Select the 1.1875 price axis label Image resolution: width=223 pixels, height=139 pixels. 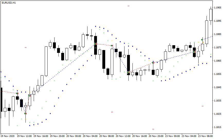[218, 48]
